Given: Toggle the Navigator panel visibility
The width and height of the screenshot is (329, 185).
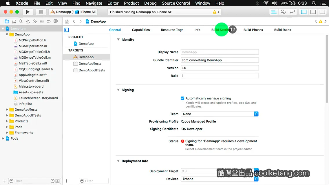Looking at the screenshot, I should pos(304,12).
